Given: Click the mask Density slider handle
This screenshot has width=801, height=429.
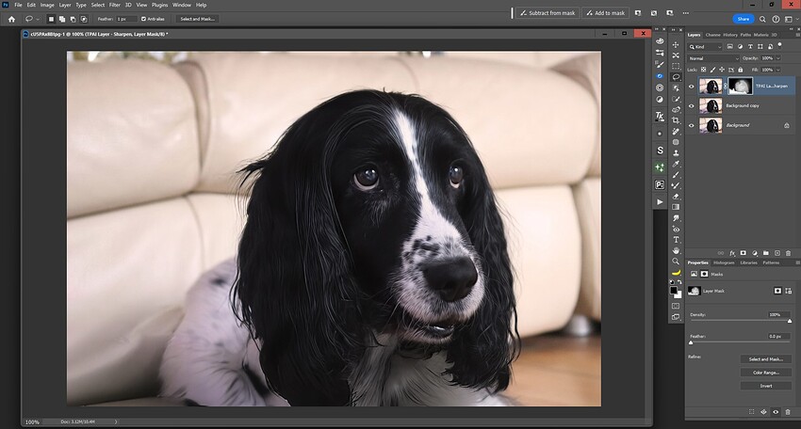Looking at the screenshot, I should point(789,321).
